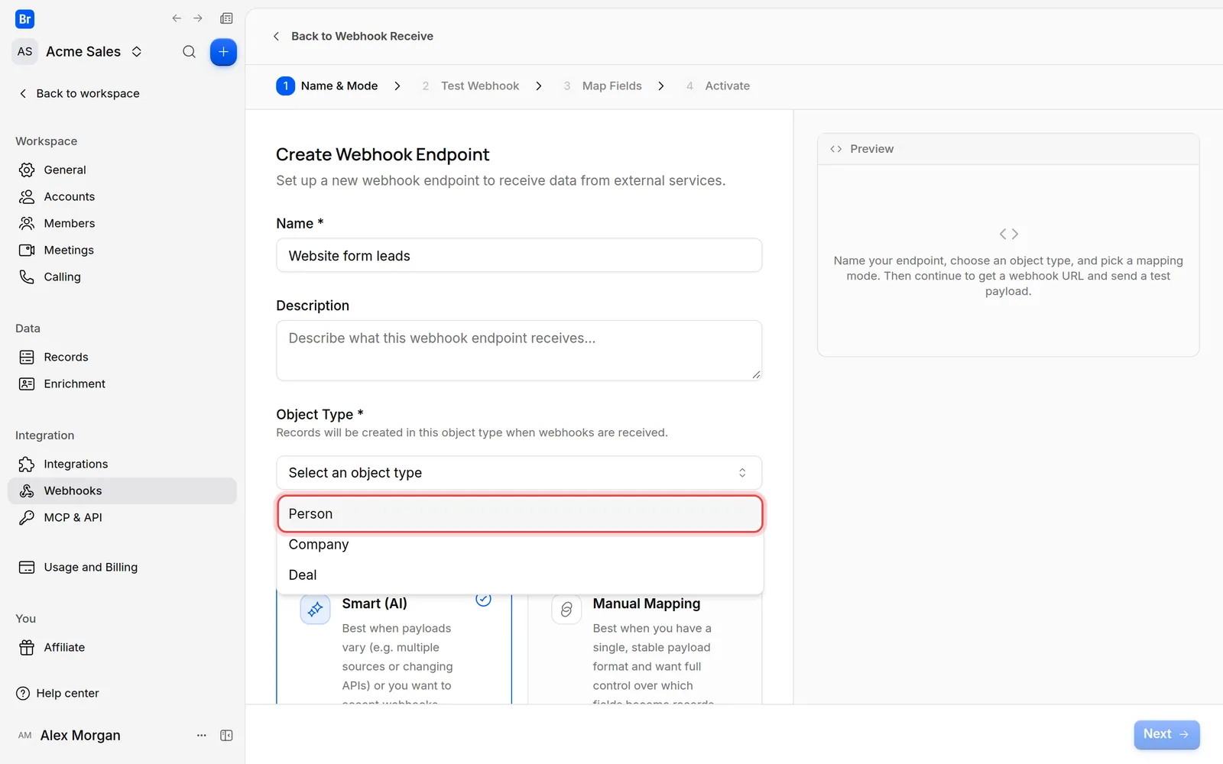Viewport: 1223px width, 764px height.
Task: Open the Accounts settings page
Action: [122, 196]
